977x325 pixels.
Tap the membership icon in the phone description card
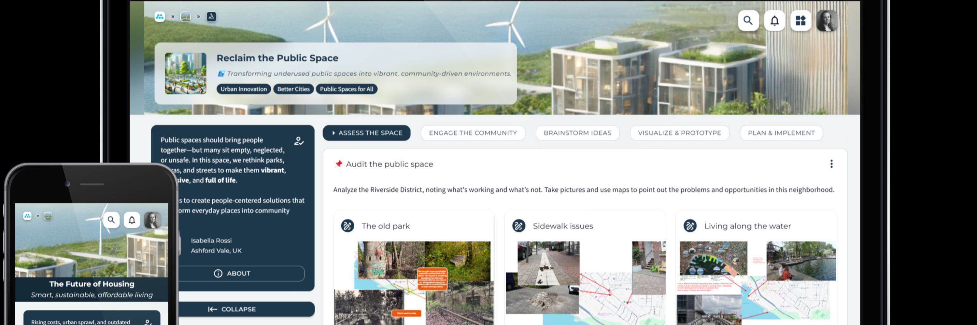148,322
